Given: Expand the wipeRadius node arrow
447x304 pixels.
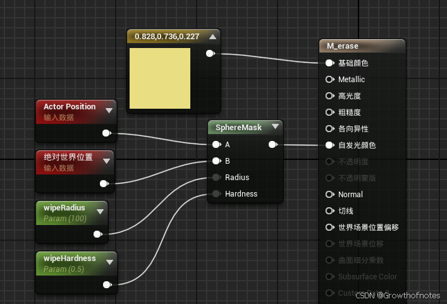Looking at the screenshot, I should tap(100, 211).
